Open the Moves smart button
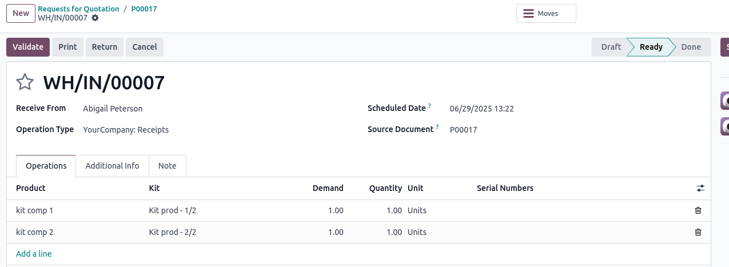The image size is (729, 267). (546, 13)
